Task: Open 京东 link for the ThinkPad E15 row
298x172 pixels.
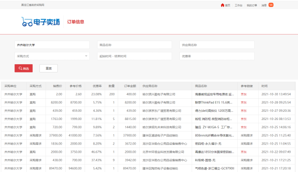Action: pos(244,103)
